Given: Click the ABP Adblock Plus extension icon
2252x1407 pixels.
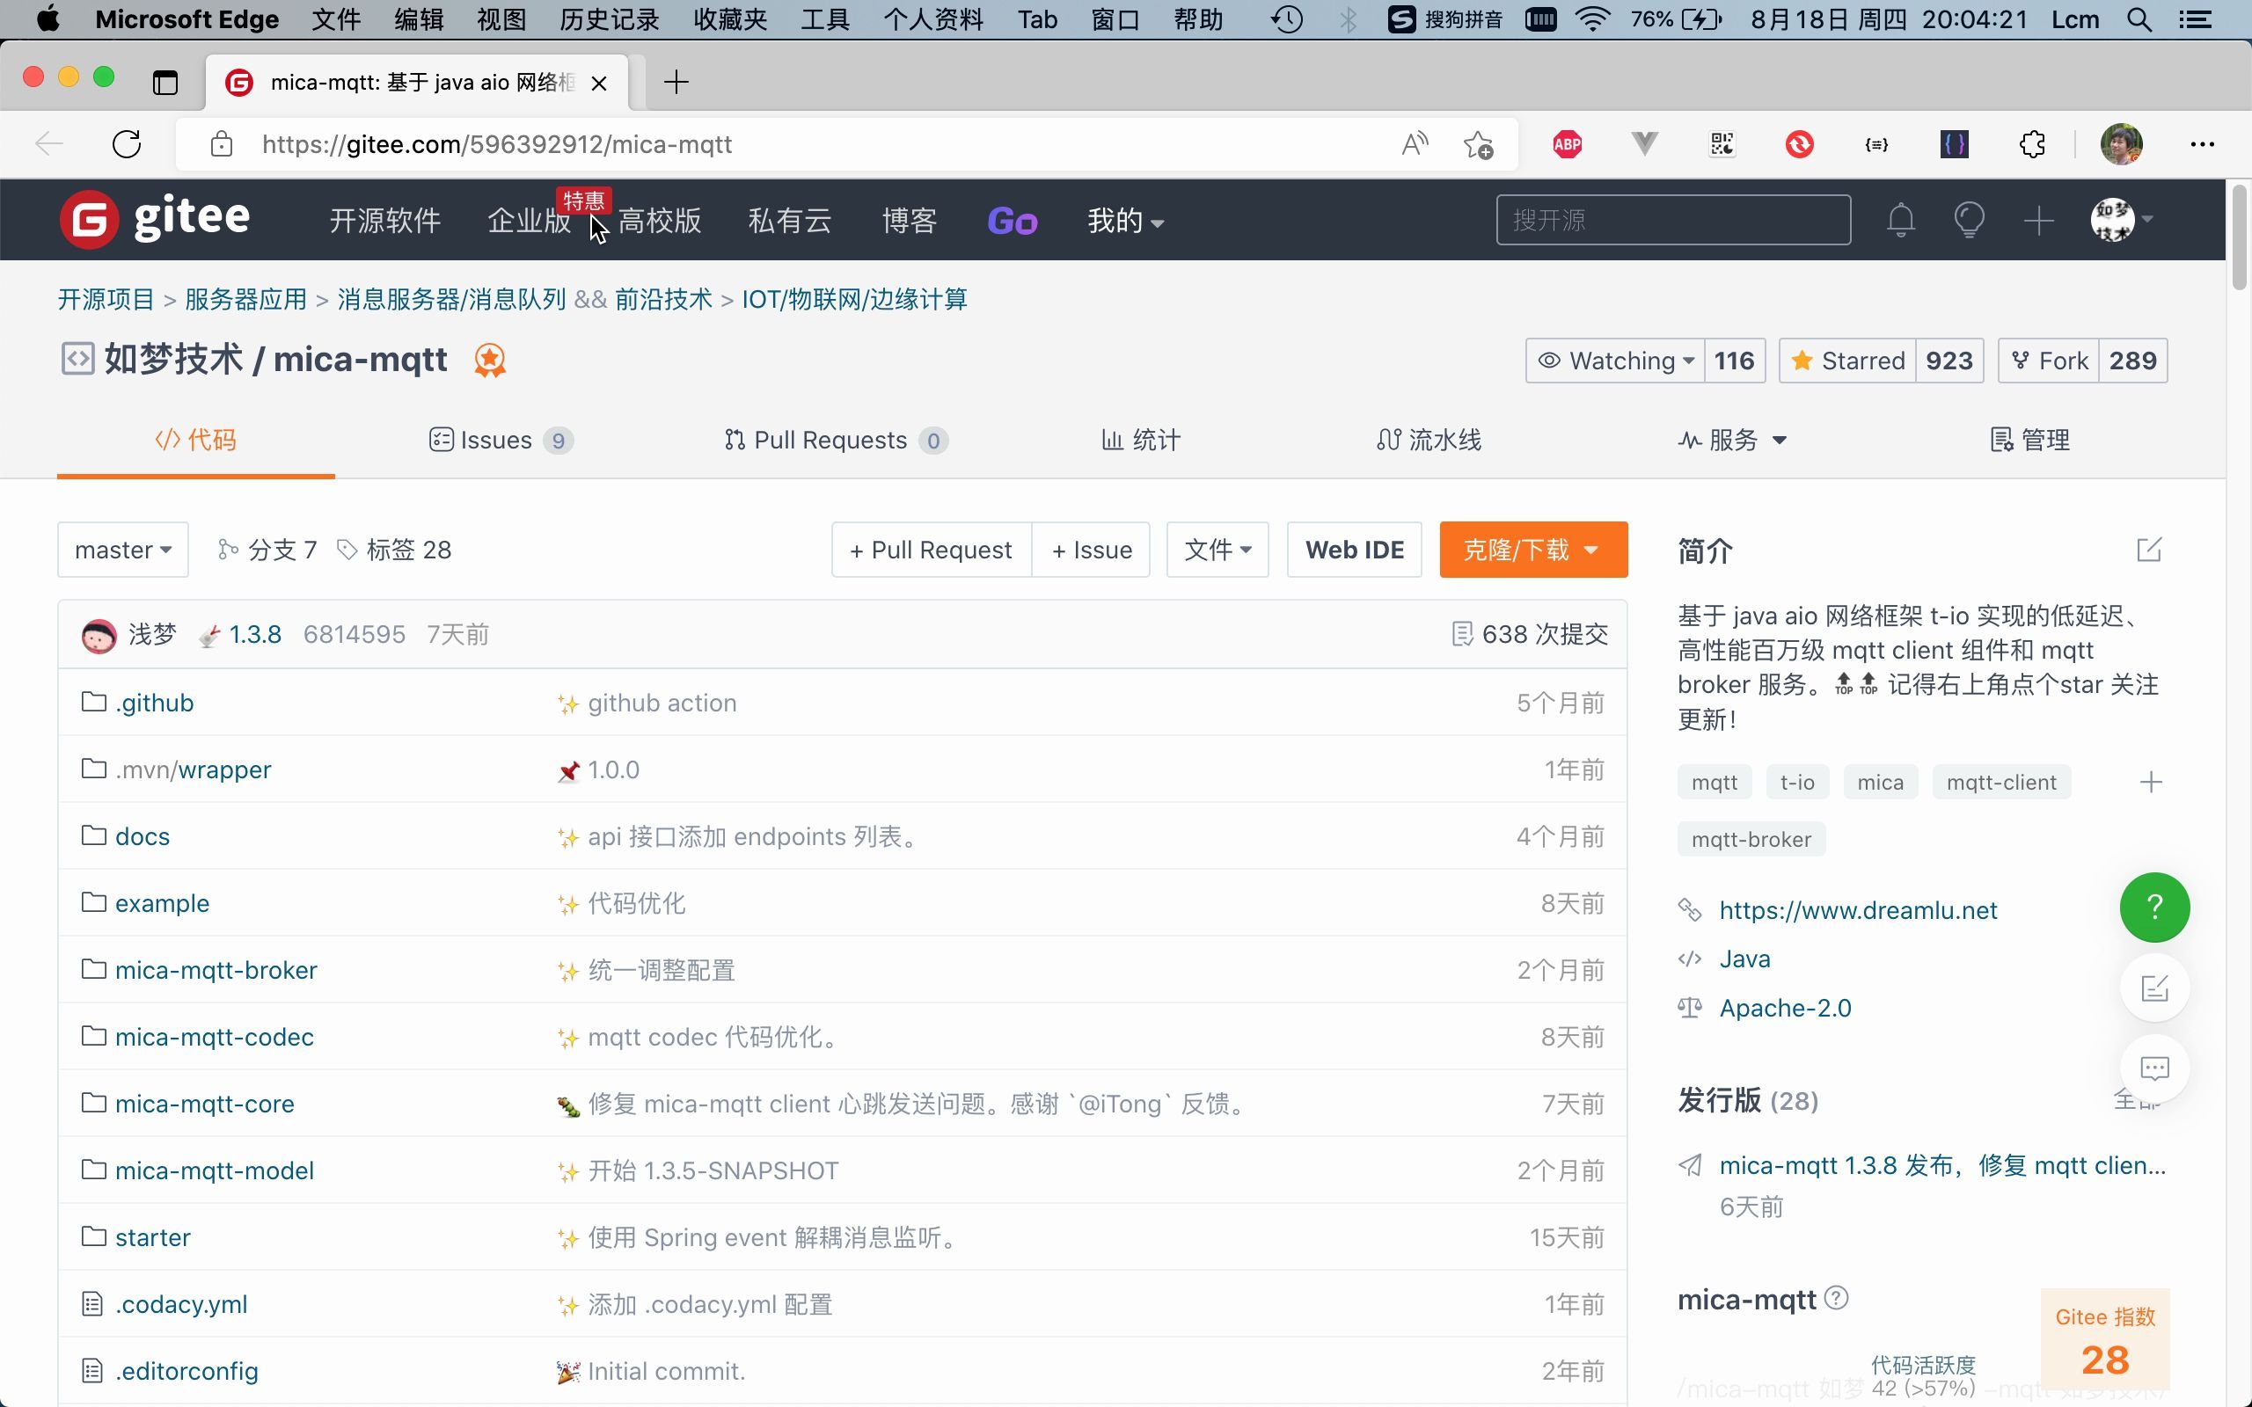Looking at the screenshot, I should coord(1567,144).
